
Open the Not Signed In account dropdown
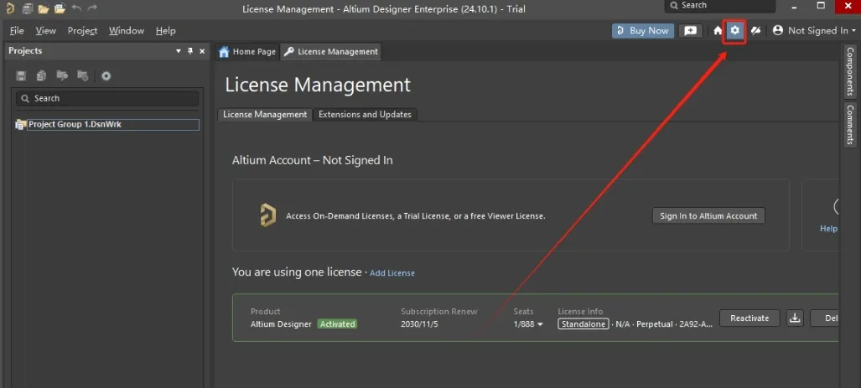[815, 31]
